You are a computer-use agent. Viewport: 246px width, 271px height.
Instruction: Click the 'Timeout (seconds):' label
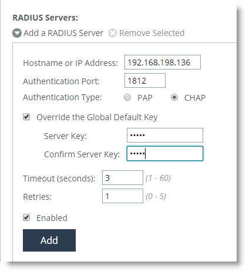(x=59, y=179)
